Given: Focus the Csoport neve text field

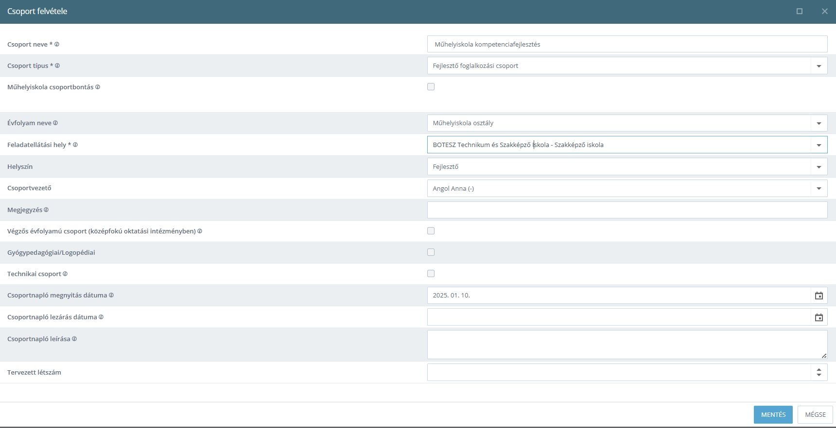Looking at the screenshot, I should coord(627,44).
